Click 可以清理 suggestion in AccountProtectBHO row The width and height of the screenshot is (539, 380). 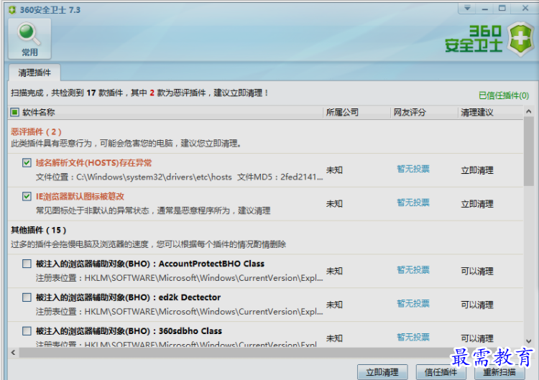tap(477, 272)
